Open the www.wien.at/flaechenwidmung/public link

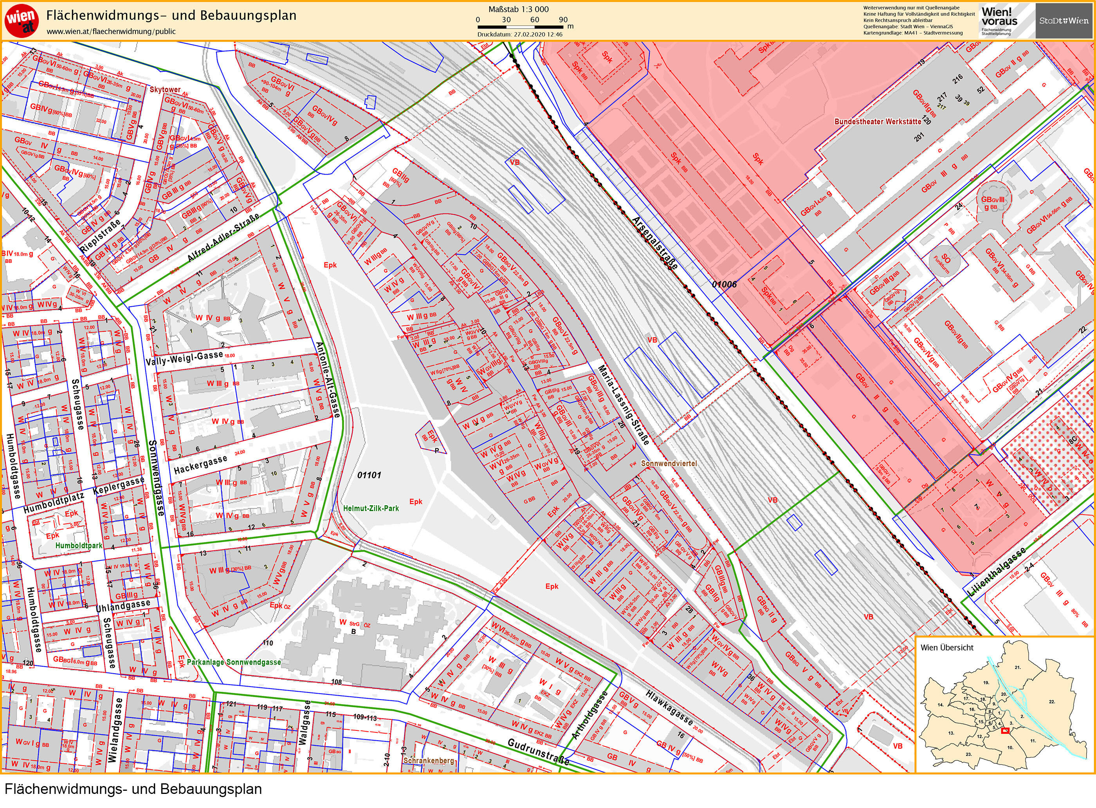(x=111, y=32)
